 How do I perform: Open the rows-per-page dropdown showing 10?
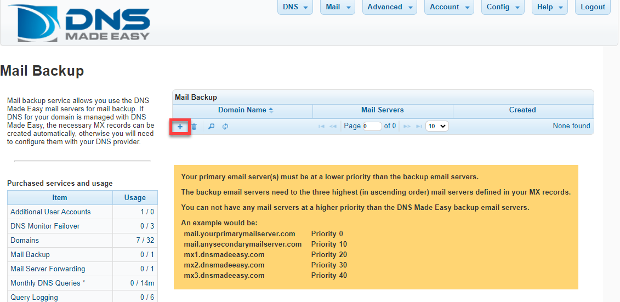[437, 127]
